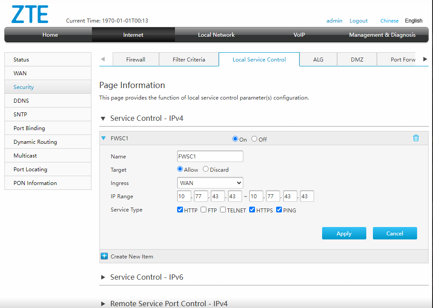The width and height of the screenshot is (433, 308).
Task: Open Dynamic Routing in the sidebar
Action: tap(48, 142)
